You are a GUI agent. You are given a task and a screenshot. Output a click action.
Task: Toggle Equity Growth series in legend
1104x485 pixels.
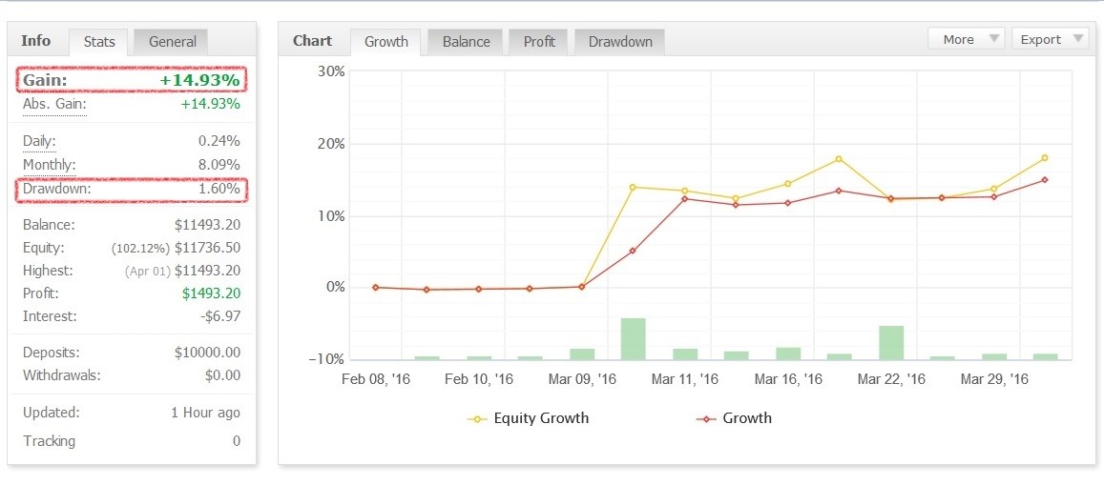tap(540, 418)
